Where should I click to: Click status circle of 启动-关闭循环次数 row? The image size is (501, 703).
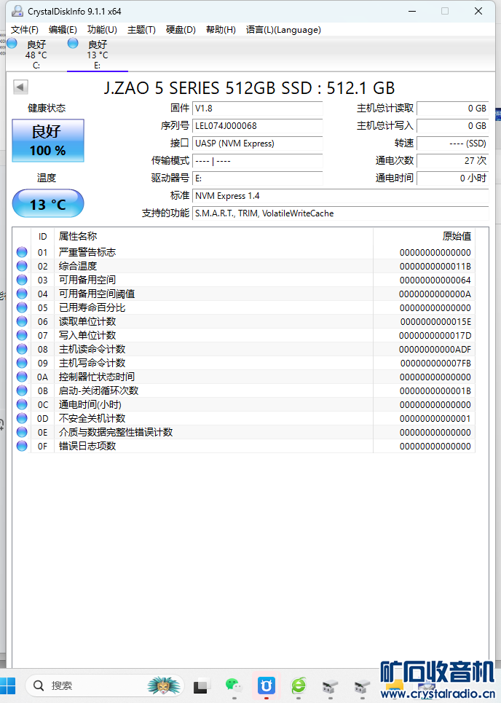pyautogui.click(x=22, y=390)
